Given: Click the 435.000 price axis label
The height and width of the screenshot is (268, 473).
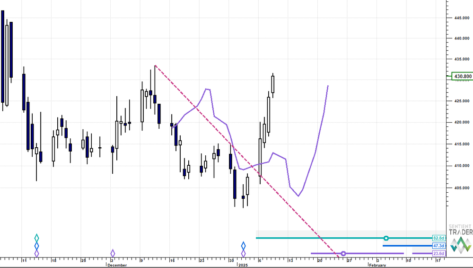Looking at the screenshot, I should pyautogui.click(x=462, y=59).
